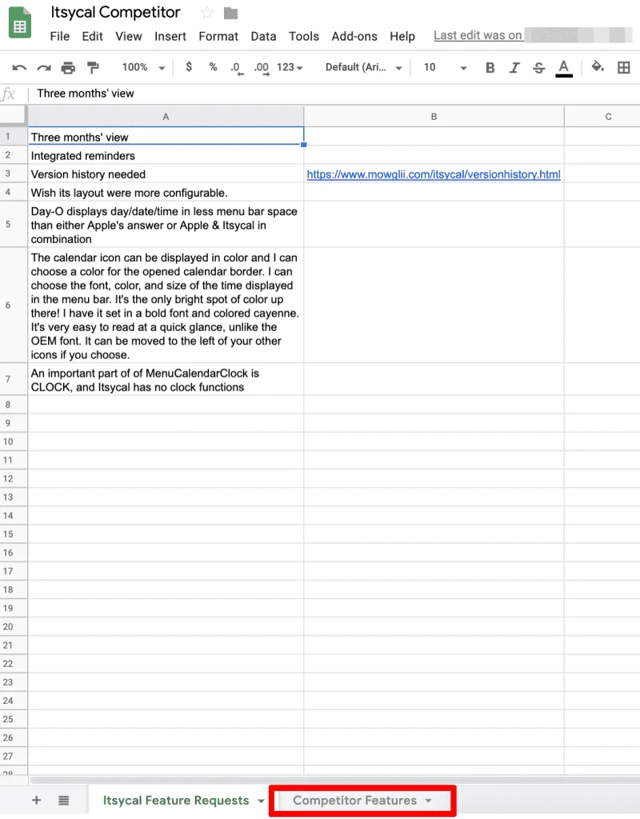The height and width of the screenshot is (819, 640).
Task: Open the File menu
Action: [59, 36]
